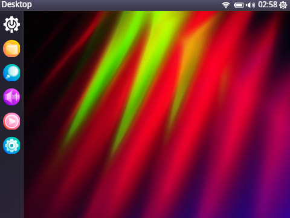Click the 02:58 clock
The image size is (290, 218).
point(268,5)
